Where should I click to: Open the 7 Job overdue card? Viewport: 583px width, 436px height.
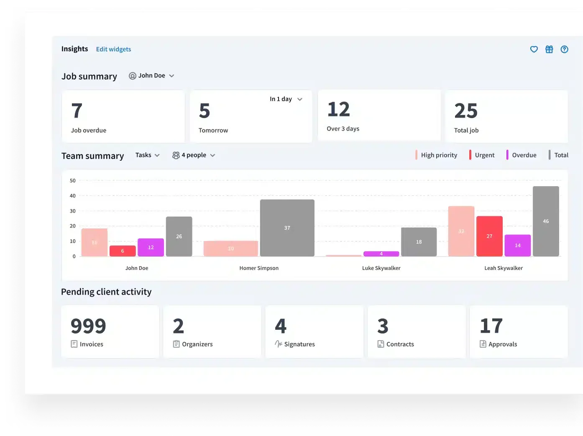pos(123,116)
